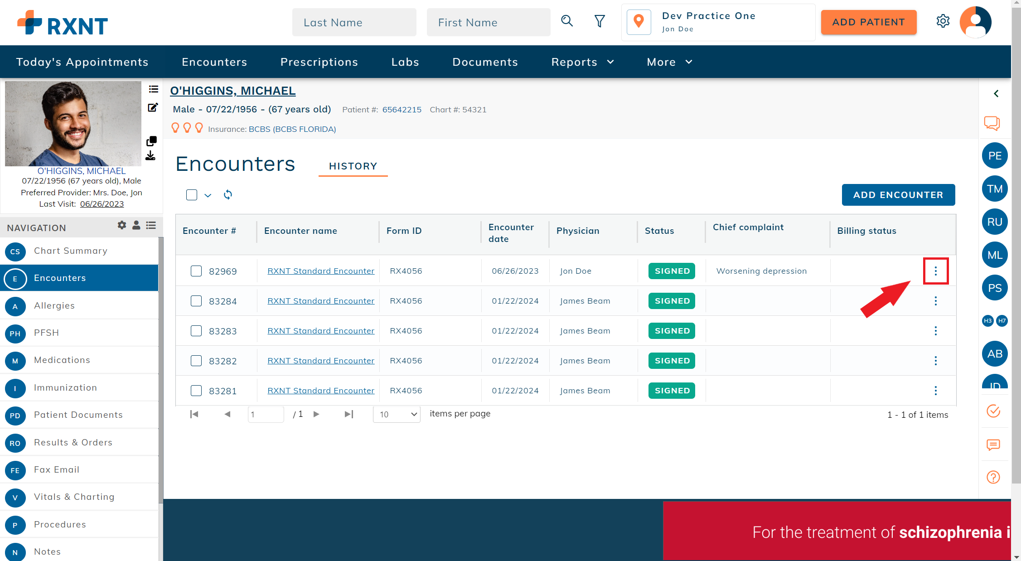Image resolution: width=1021 pixels, height=561 pixels.
Task: Toggle the select-all encounters checkbox
Action: tap(192, 195)
